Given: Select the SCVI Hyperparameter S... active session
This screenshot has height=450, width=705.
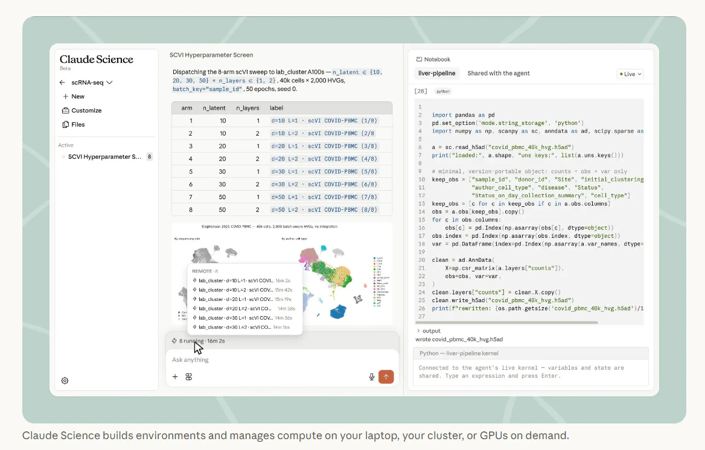Looking at the screenshot, I should [x=104, y=156].
